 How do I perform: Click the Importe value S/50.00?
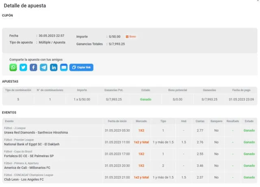[115, 37]
